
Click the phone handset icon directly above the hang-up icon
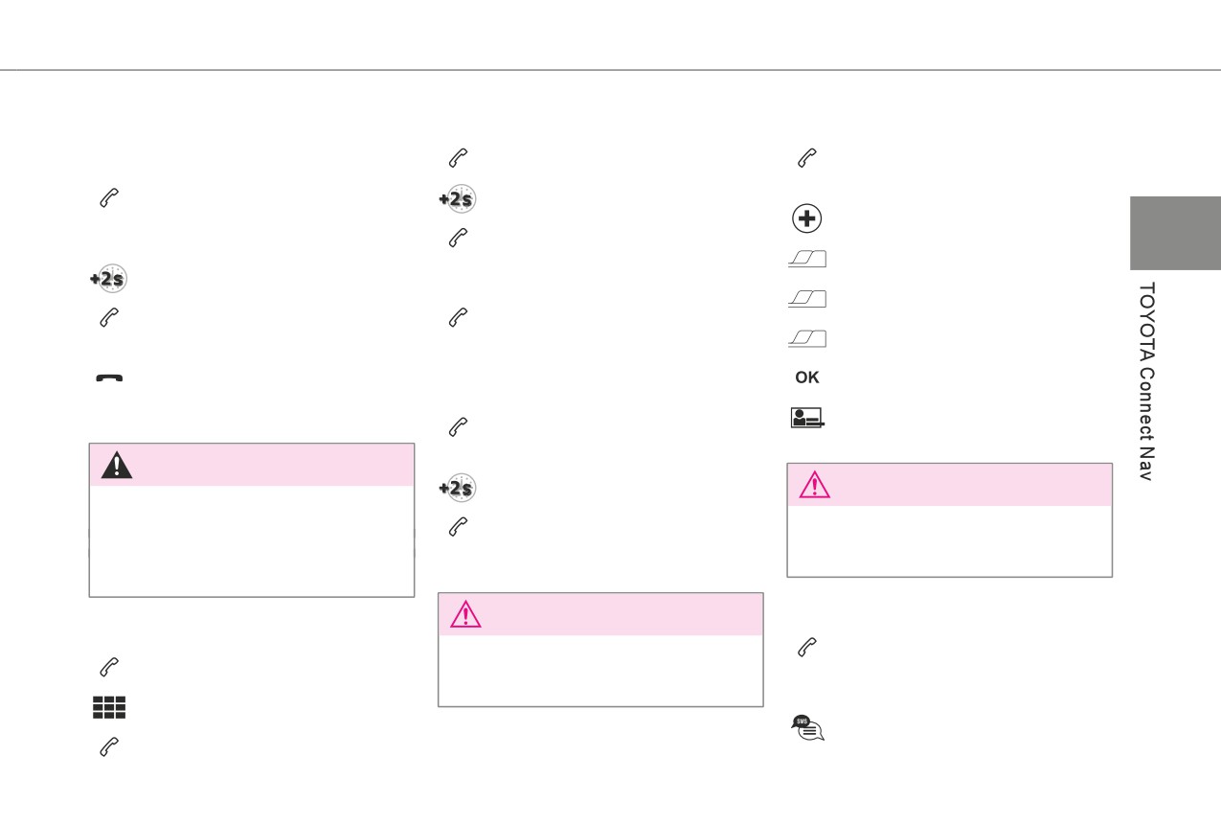coord(109,319)
